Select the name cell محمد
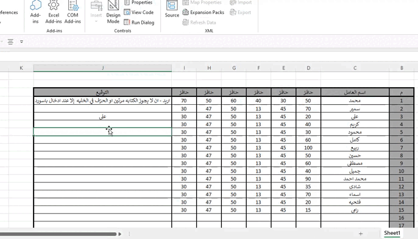Image resolution: width=418 pixels, height=239 pixels. (355, 101)
